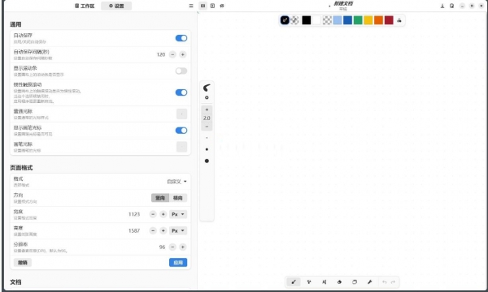Viewport: 488px width, 292px height.
Task: Pick the red color swatch
Action: point(389,20)
